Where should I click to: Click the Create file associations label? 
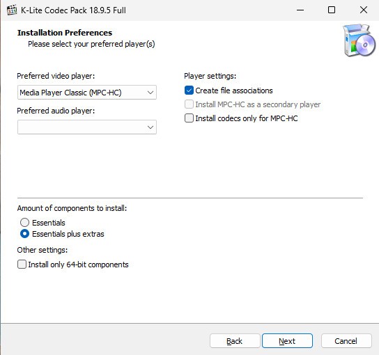(234, 90)
